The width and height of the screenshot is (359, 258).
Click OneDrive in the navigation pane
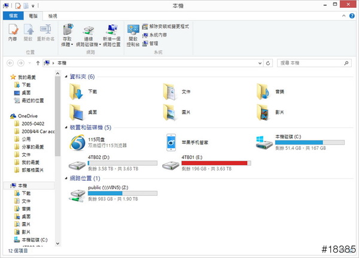click(24, 116)
